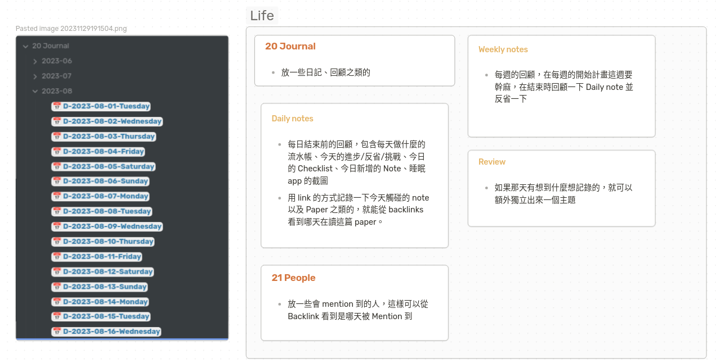Click the calendar icon beside D-2023-08-01-Tuesday

pos(57,106)
